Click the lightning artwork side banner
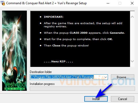This screenshot has width=138, height=103. (14, 51)
